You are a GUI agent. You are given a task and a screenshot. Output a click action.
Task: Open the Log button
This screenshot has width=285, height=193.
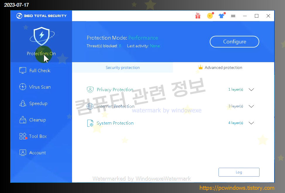pos(239,172)
